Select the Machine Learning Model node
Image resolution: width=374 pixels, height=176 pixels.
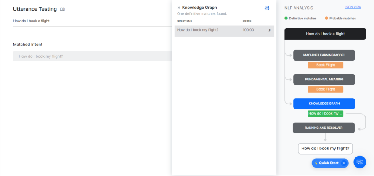point(324,55)
